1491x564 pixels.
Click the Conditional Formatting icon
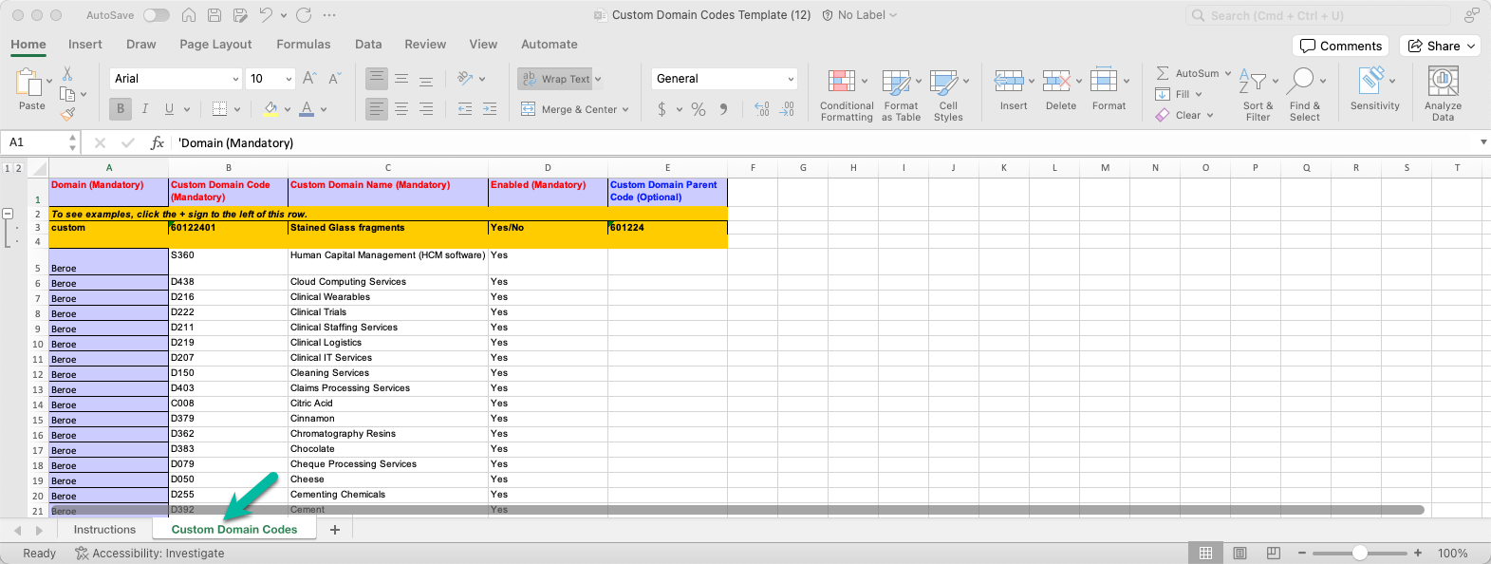pos(841,82)
